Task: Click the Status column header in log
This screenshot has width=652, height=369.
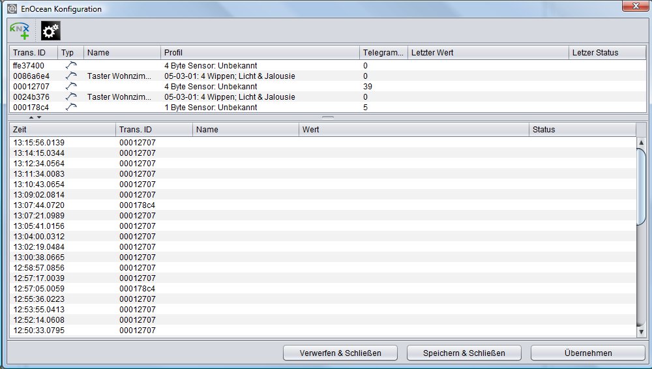Action: 582,129
